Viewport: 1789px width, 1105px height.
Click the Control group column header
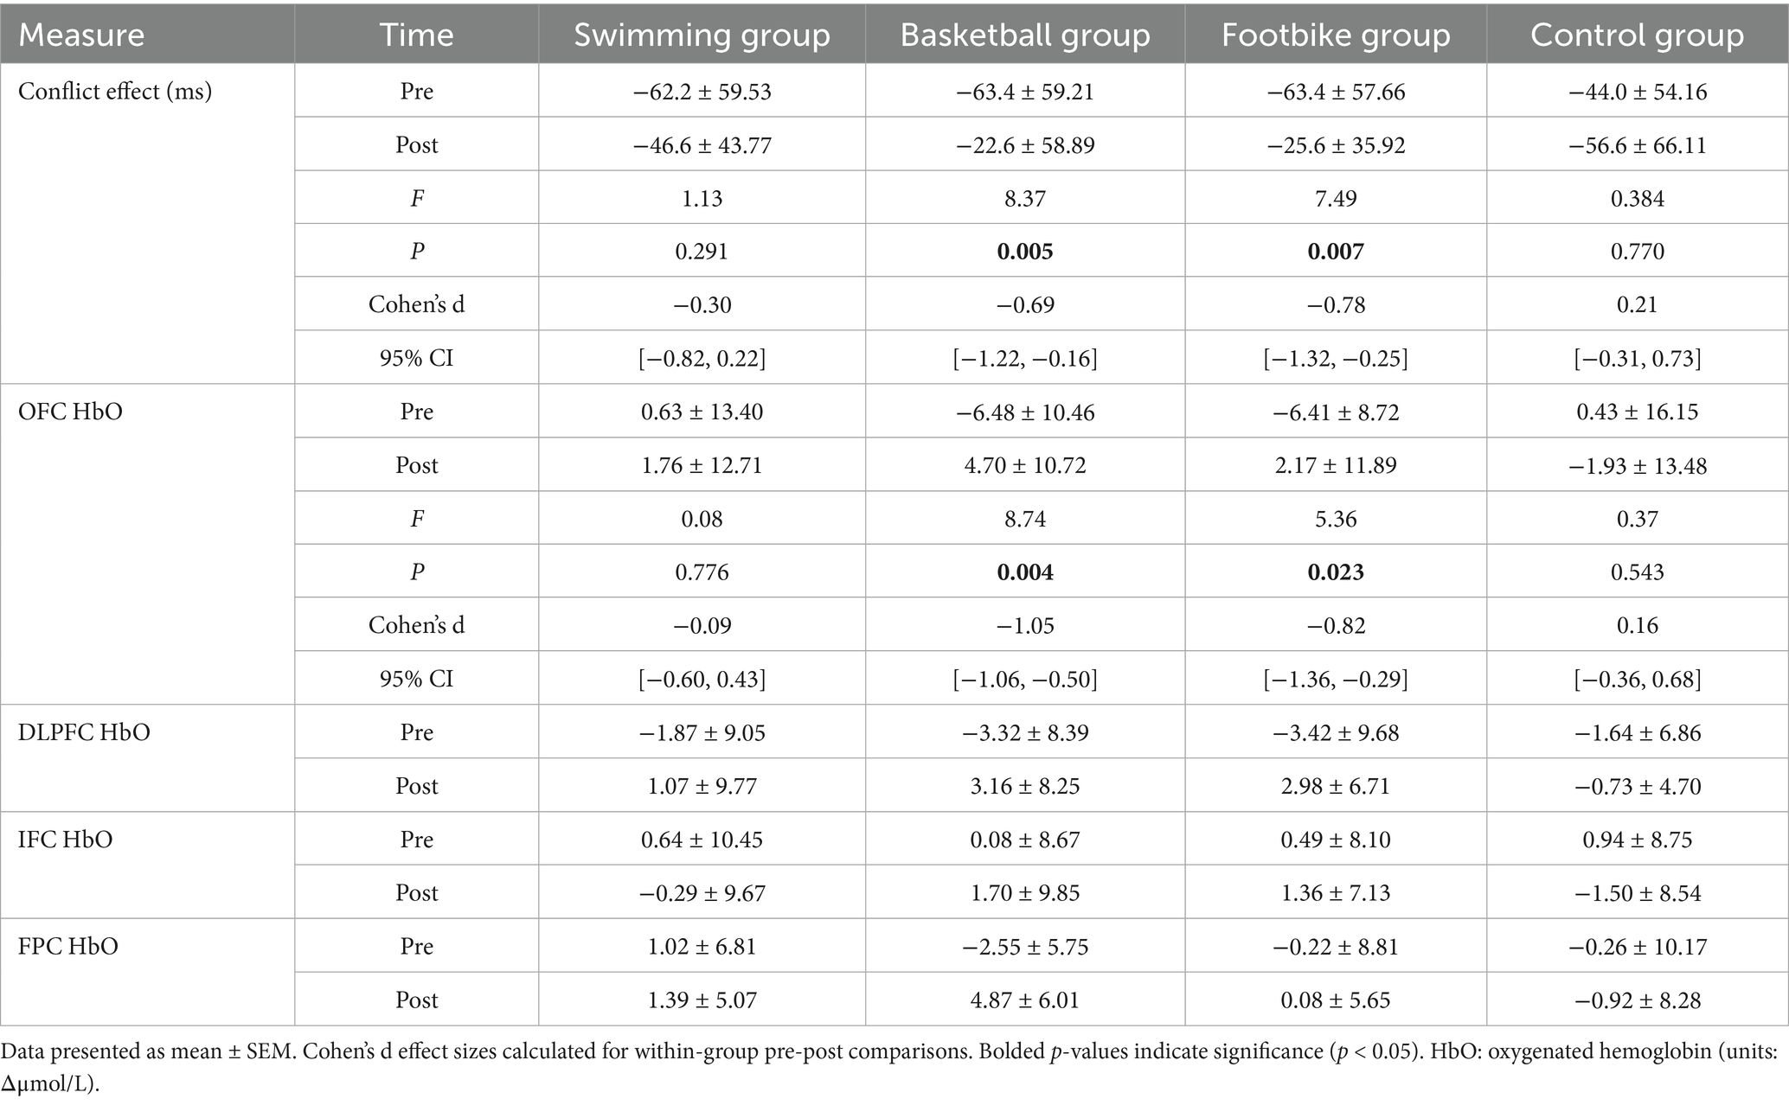coord(1637,35)
